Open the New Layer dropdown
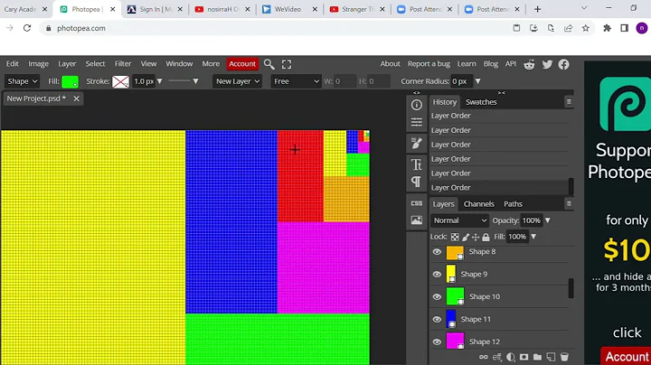Screen dimensions: 651x365 click(x=238, y=81)
